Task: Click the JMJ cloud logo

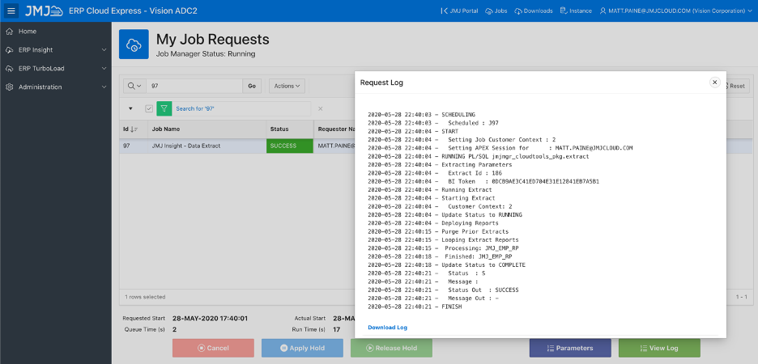Action: pos(44,11)
